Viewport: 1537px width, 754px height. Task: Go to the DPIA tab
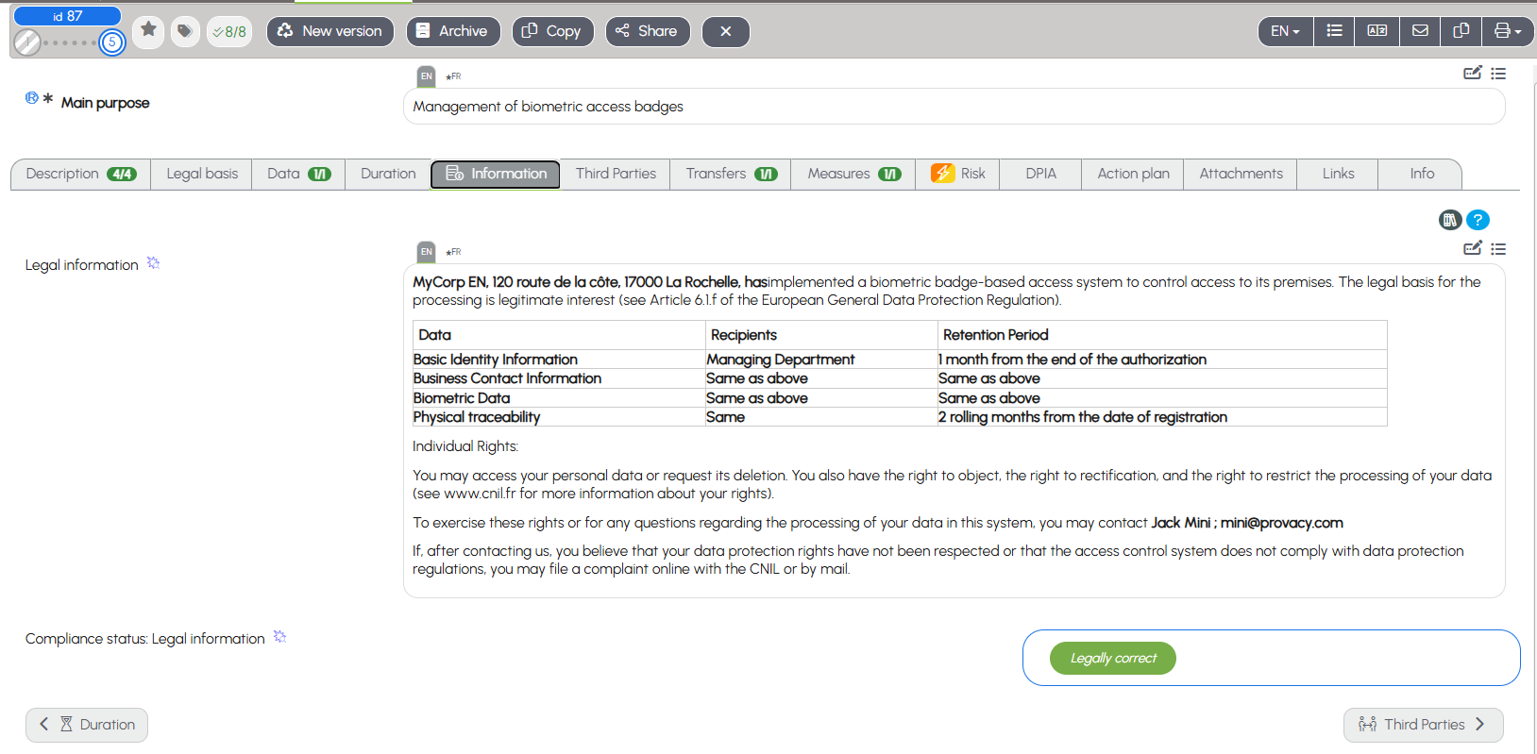[1041, 174]
